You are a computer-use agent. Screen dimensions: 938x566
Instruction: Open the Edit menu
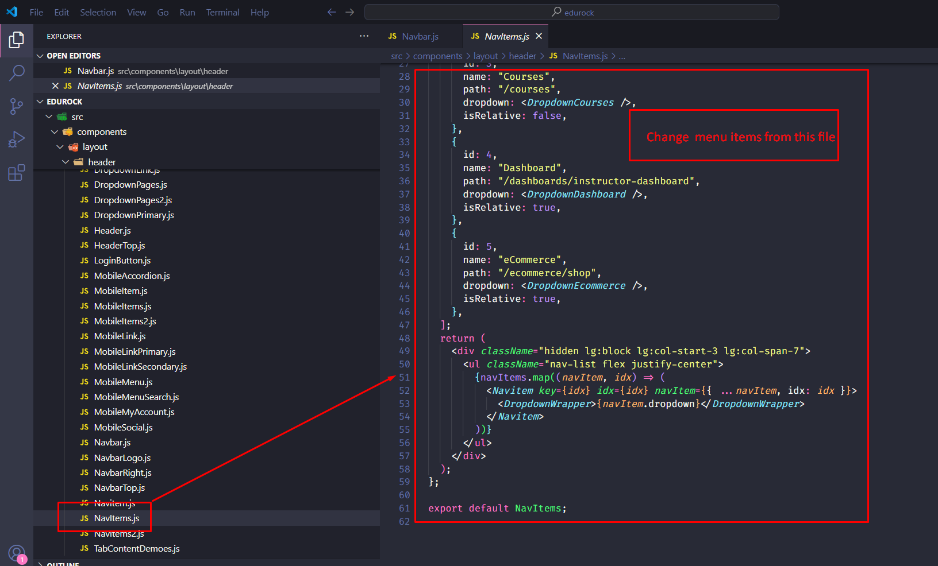[x=61, y=12]
